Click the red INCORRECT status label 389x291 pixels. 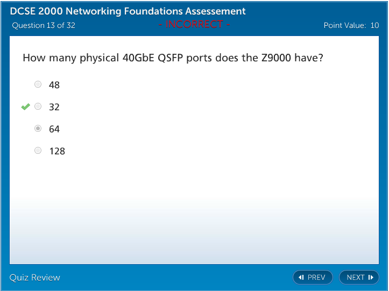(x=194, y=24)
